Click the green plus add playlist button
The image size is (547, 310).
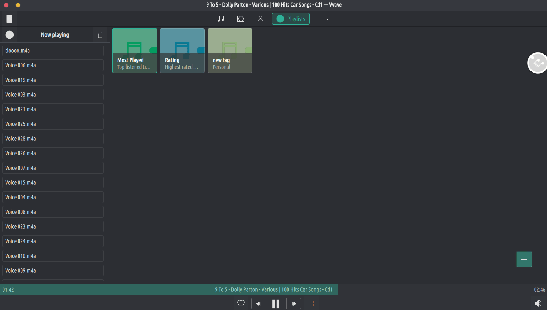(524, 259)
